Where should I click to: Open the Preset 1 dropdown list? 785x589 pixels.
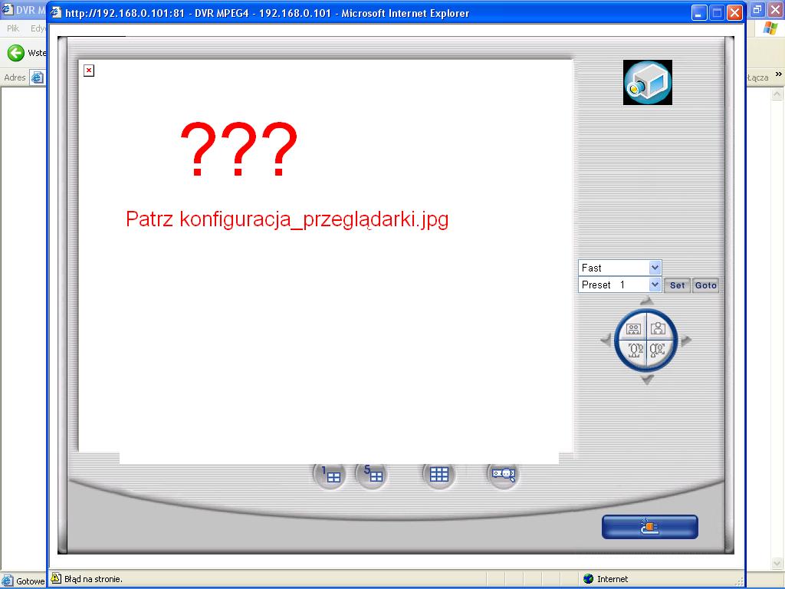(x=655, y=285)
